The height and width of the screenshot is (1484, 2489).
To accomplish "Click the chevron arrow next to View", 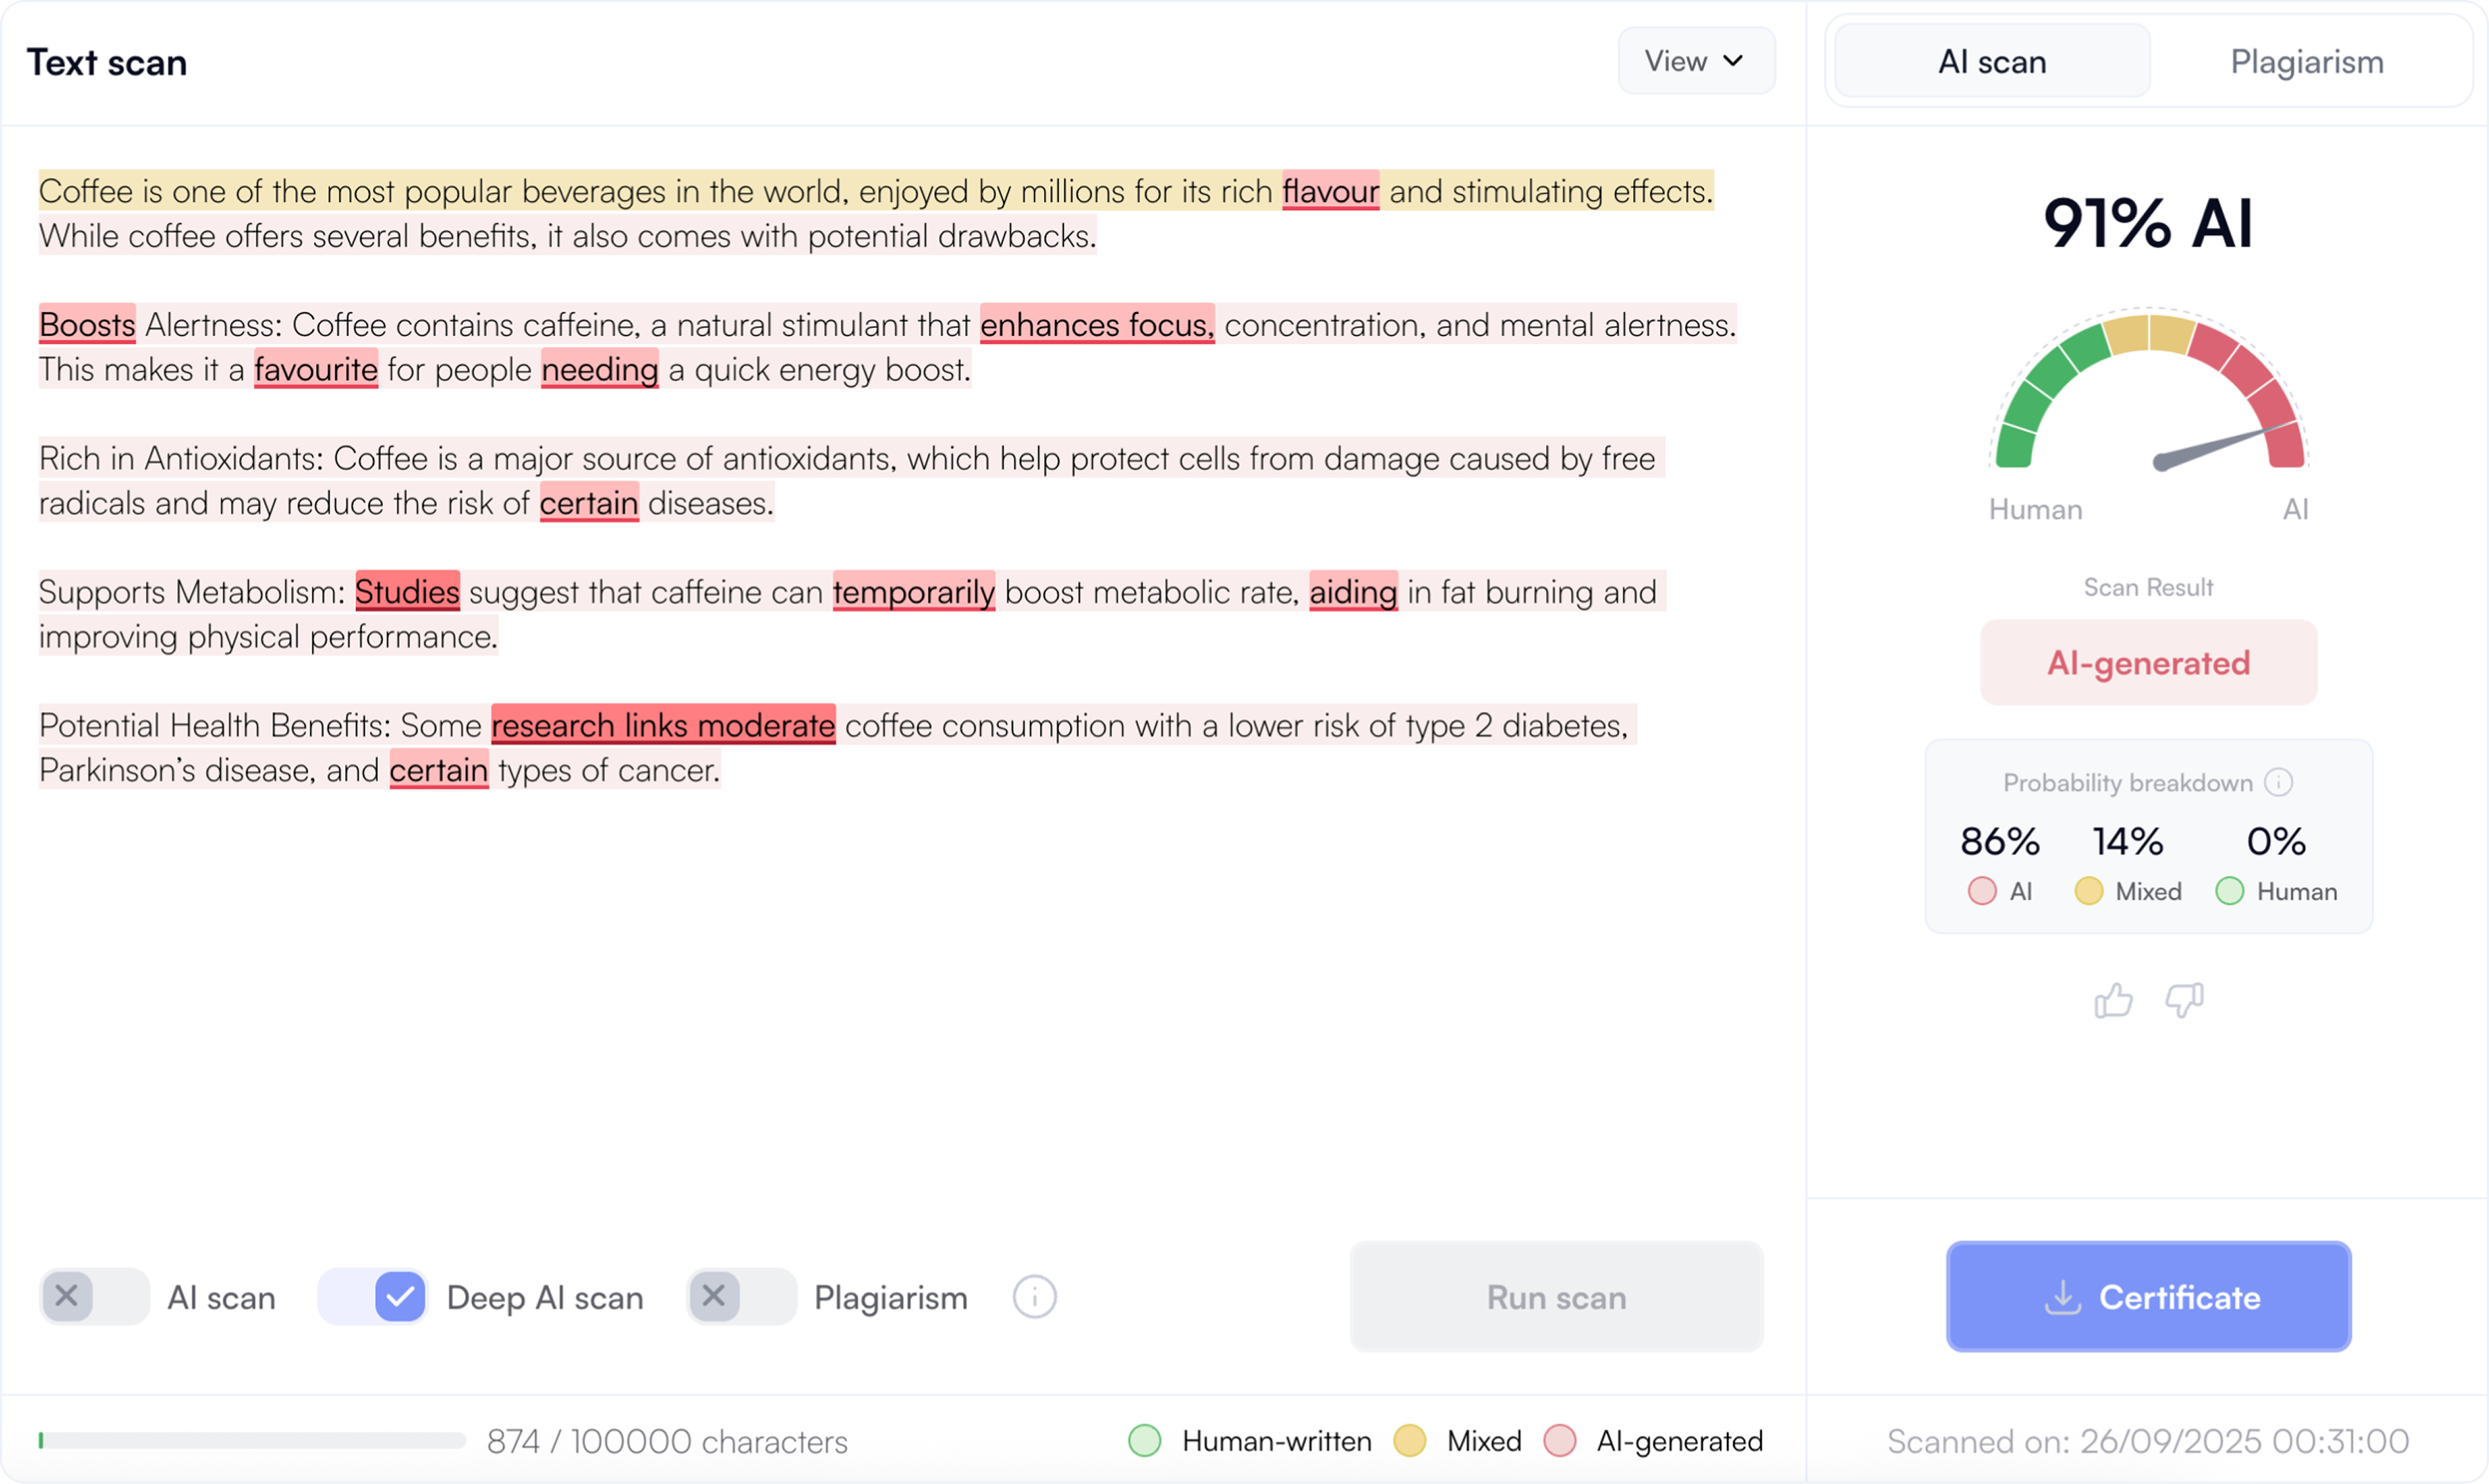I will point(1733,61).
